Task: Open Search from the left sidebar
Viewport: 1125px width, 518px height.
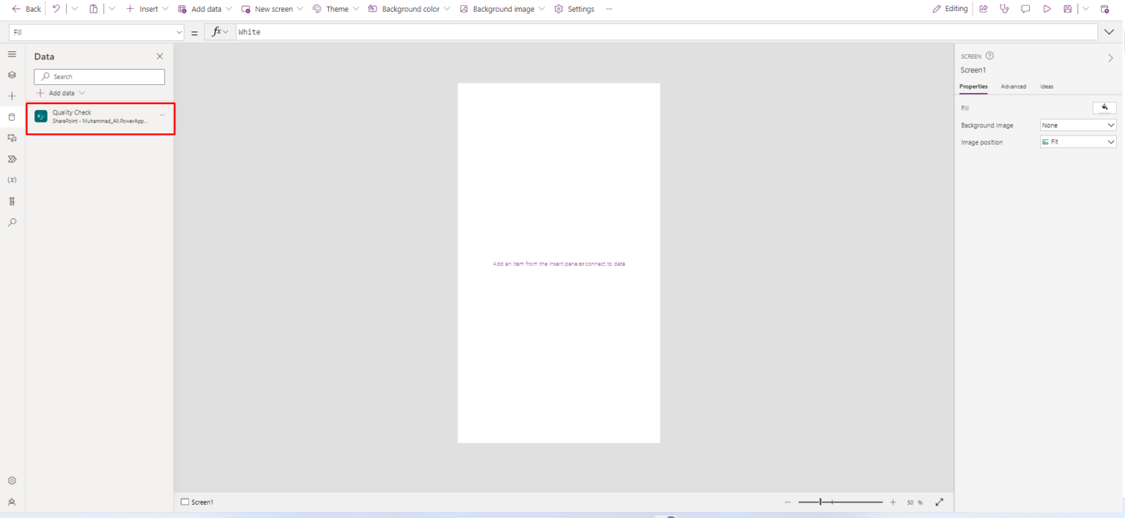Action: (x=12, y=222)
